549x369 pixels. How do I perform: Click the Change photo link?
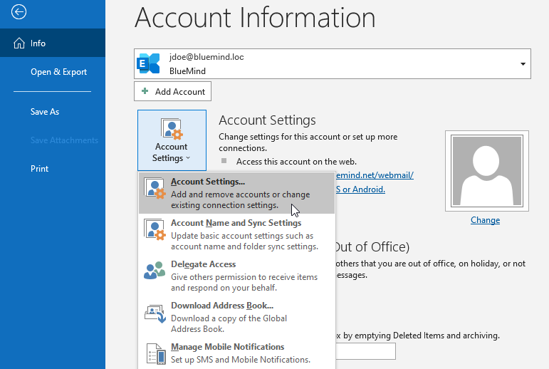click(x=485, y=220)
